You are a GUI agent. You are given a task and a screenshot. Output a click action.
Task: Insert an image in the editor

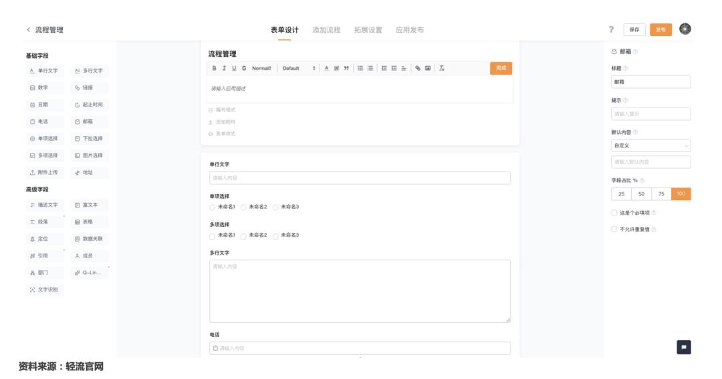428,68
